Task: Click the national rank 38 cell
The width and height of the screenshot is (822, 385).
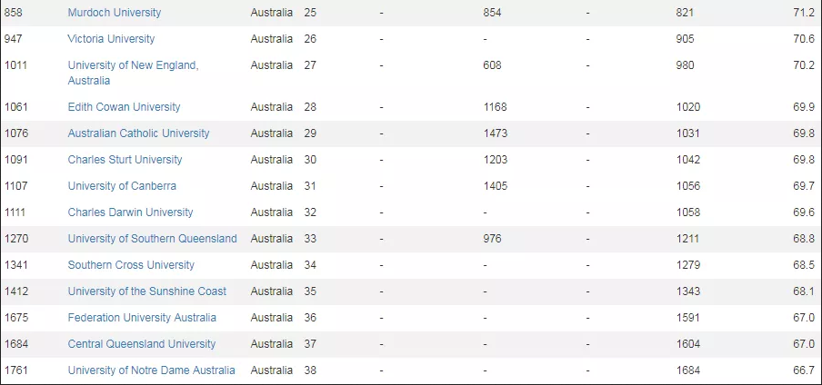Action: coord(310,370)
